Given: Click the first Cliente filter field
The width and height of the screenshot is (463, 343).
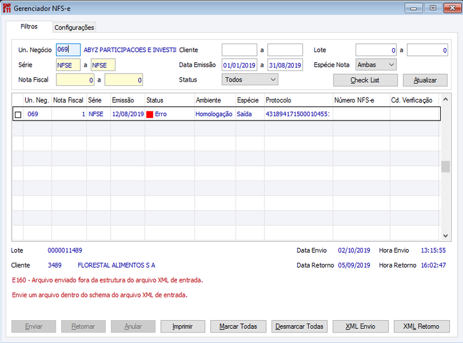Looking at the screenshot, I should (240, 49).
